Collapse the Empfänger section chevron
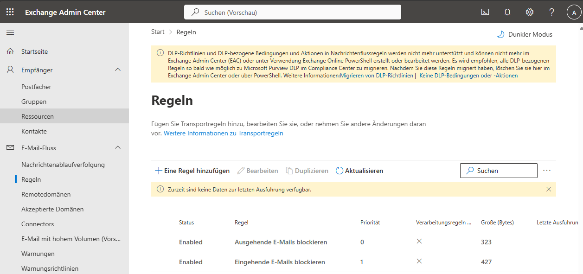This screenshot has height=274, width=583. click(118, 70)
